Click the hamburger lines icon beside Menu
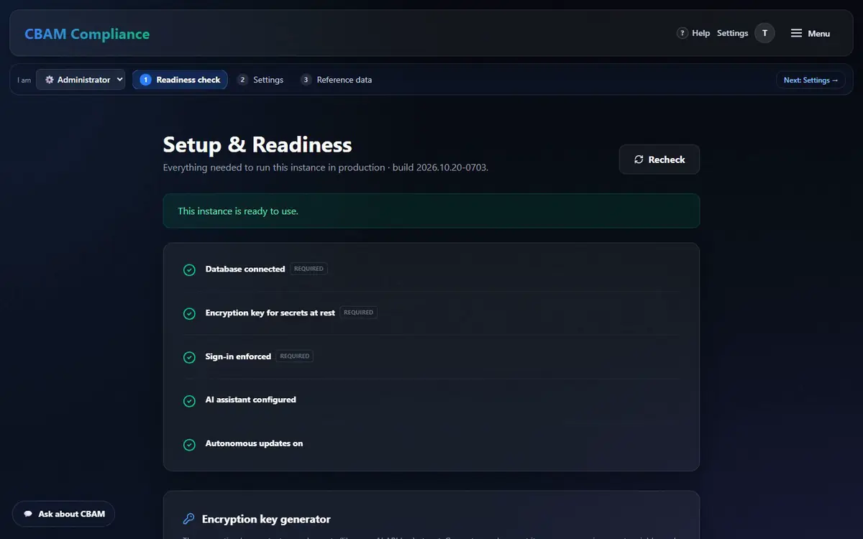The width and height of the screenshot is (863, 539). (x=796, y=33)
